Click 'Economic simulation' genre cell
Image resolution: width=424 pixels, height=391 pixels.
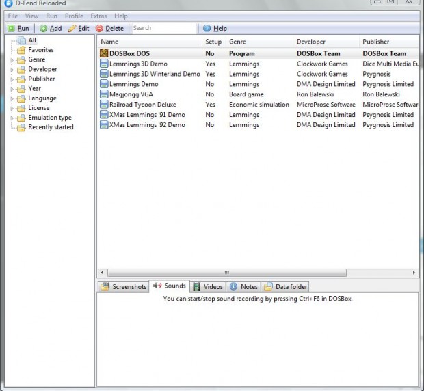click(259, 105)
